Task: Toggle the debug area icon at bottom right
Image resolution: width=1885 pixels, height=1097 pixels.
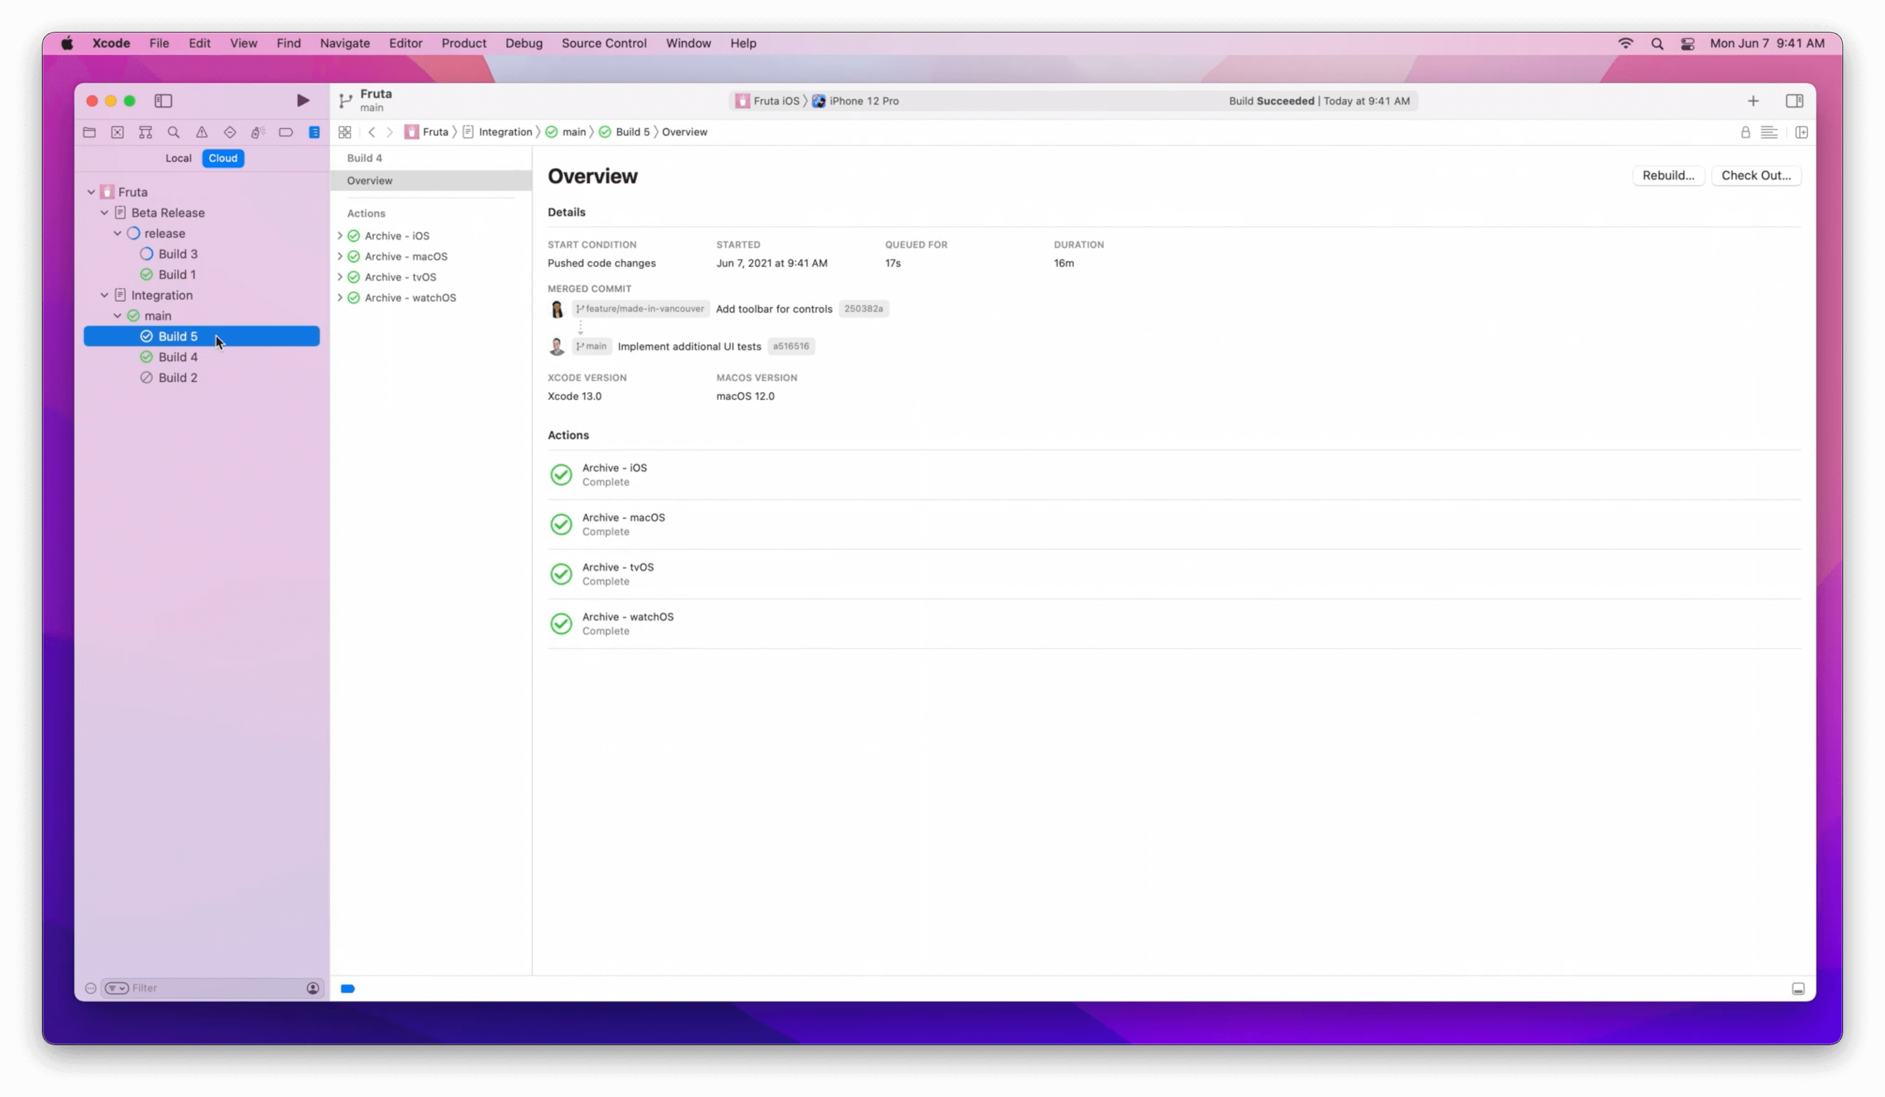Action: click(x=1798, y=988)
